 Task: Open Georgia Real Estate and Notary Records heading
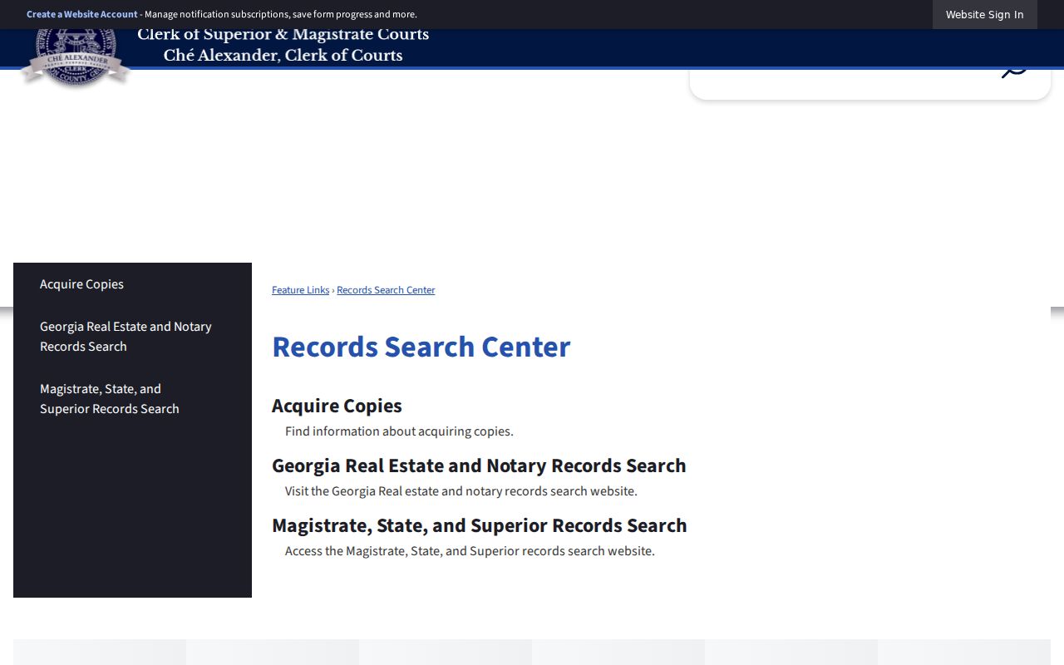[x=479, y=465]
